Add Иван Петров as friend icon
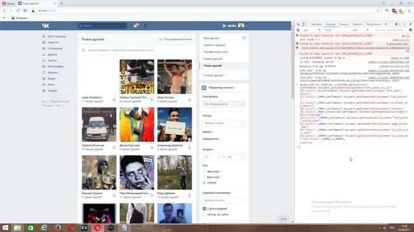The width and height of the screenshot is (414, 232). pos(190,99)
